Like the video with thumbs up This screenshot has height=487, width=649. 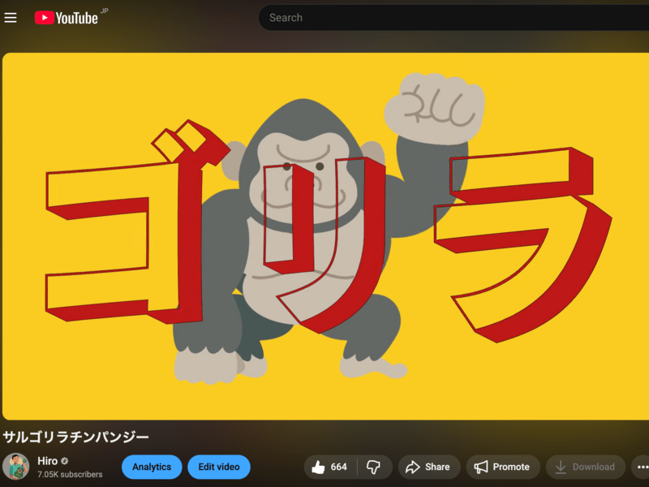[x=329, y=467]
